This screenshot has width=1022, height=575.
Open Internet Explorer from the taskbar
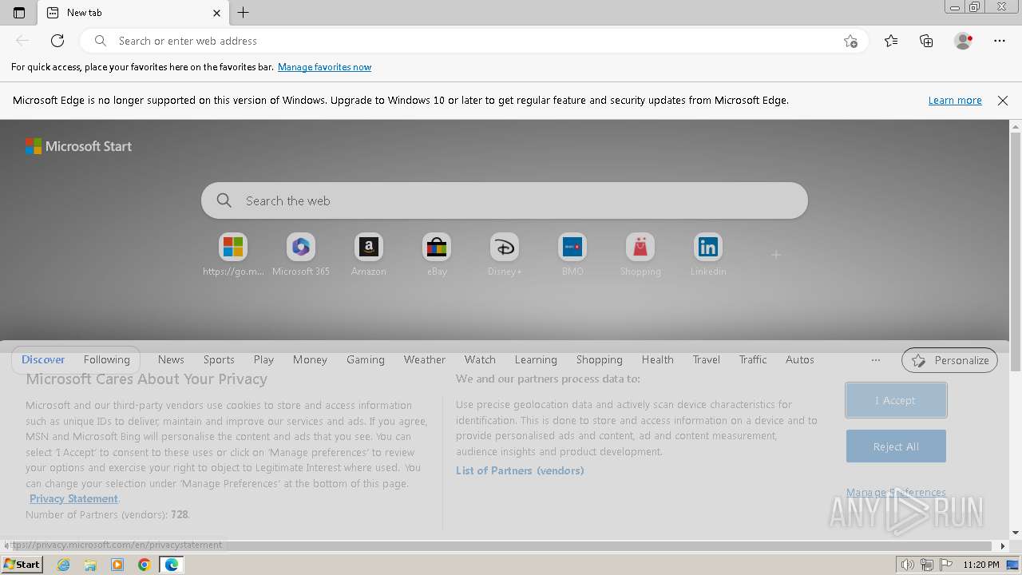pos(63,565)
